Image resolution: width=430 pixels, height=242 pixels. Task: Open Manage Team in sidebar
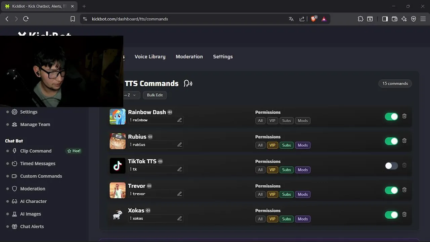pyautogui.click(x=35, y=124)
